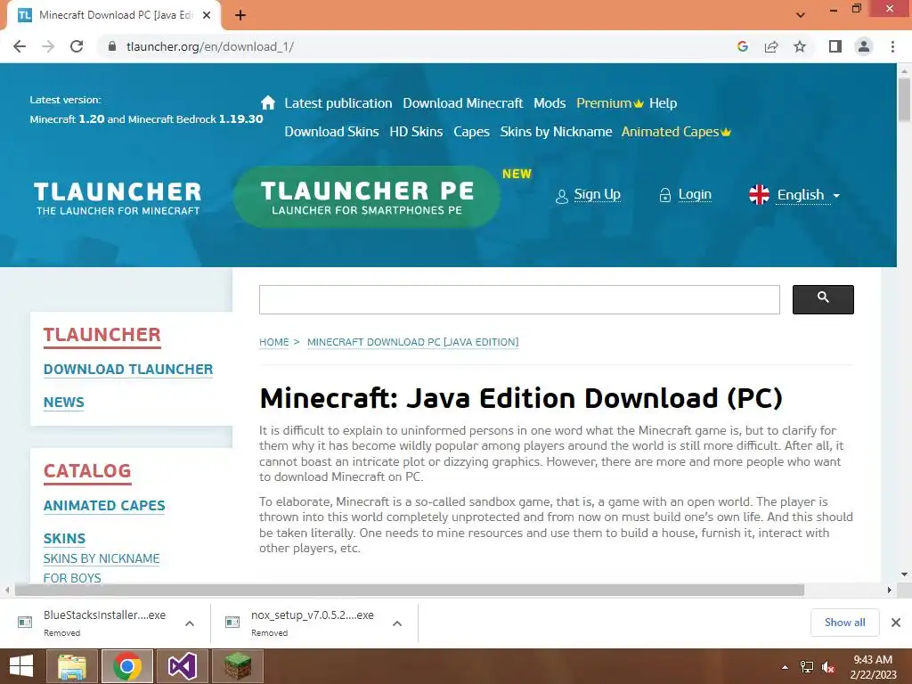
Task: Open the Chrome side panel icon
Action: 835,46
